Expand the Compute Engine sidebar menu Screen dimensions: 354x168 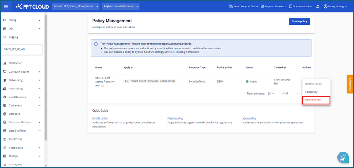[22, 72]
